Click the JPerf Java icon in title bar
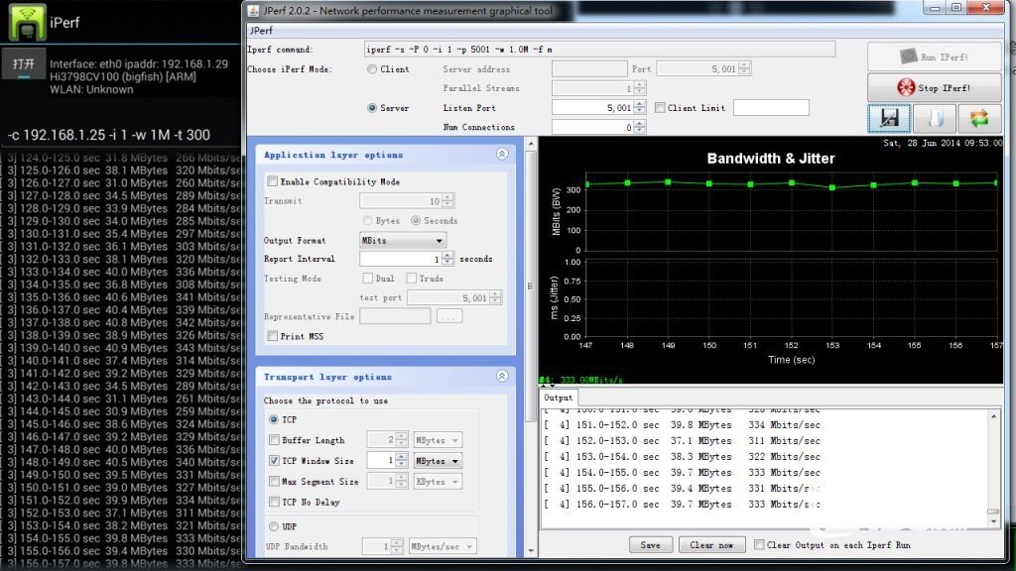 (x=254, y=9)
